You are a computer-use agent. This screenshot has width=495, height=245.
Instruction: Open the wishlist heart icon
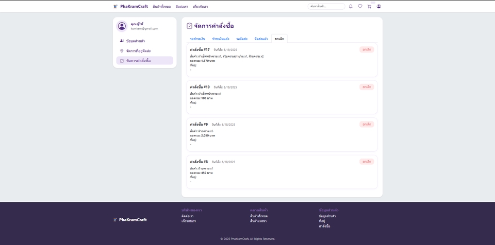click(360, 6)
